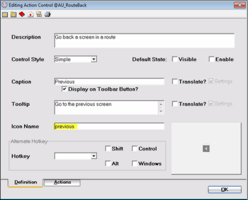The width and height of the screenshot is (248, 200).
Task: Click the white icon with small red diamond
Action: coord(30,14)
